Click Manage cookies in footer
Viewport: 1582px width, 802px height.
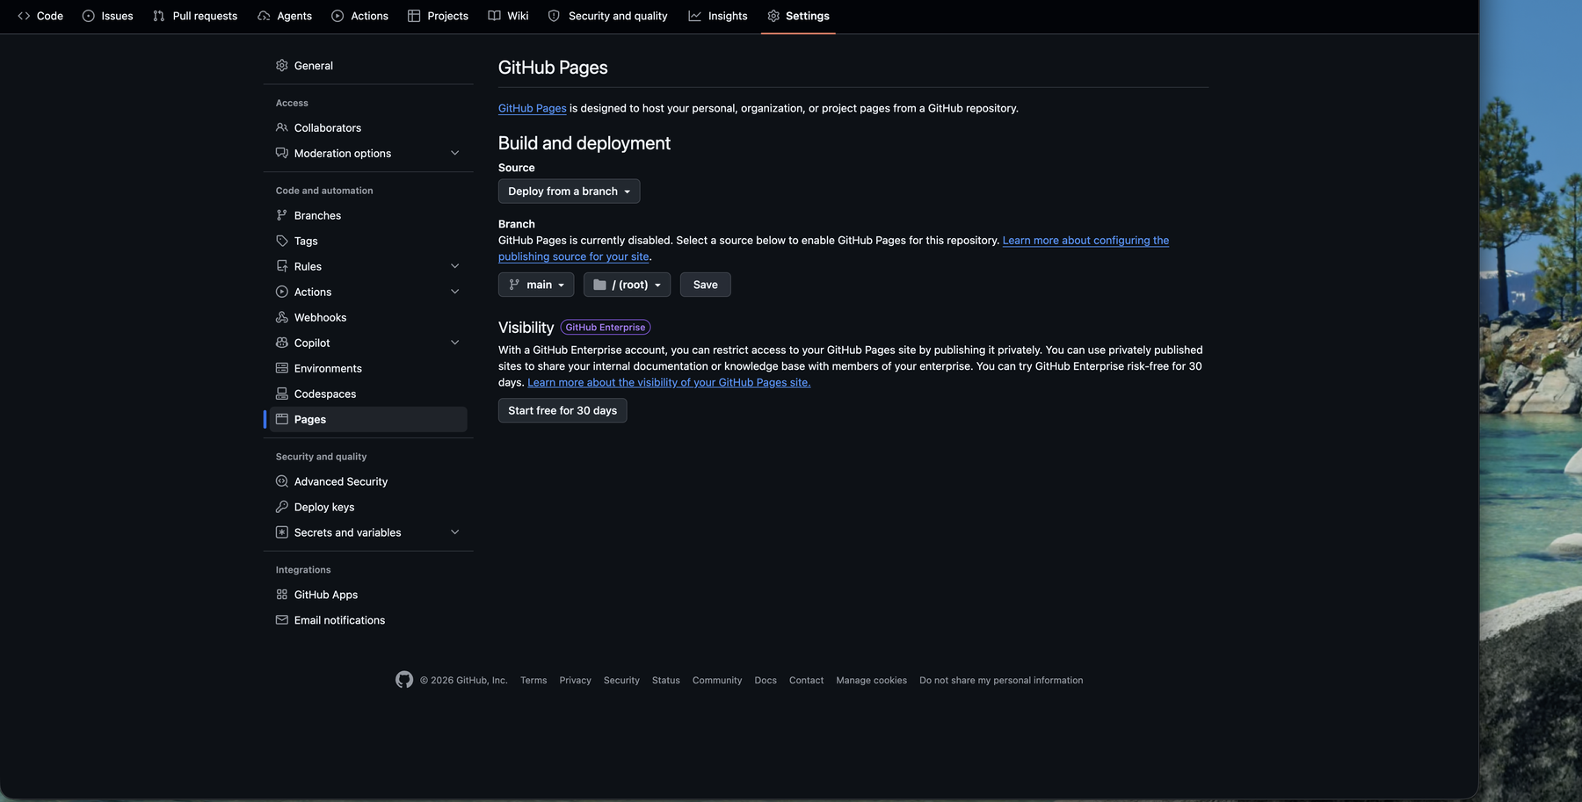click(871, 681)
